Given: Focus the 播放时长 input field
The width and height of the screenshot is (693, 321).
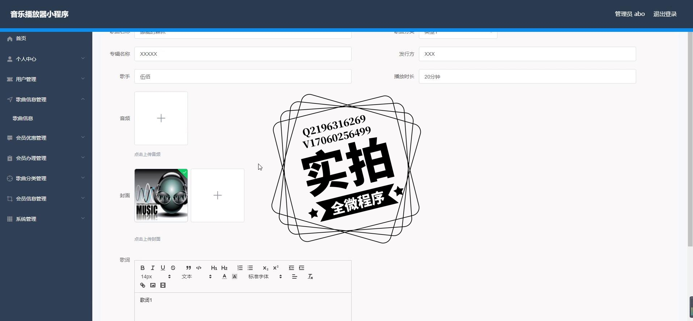Looking at the screenshot, I should pos(528,76).
